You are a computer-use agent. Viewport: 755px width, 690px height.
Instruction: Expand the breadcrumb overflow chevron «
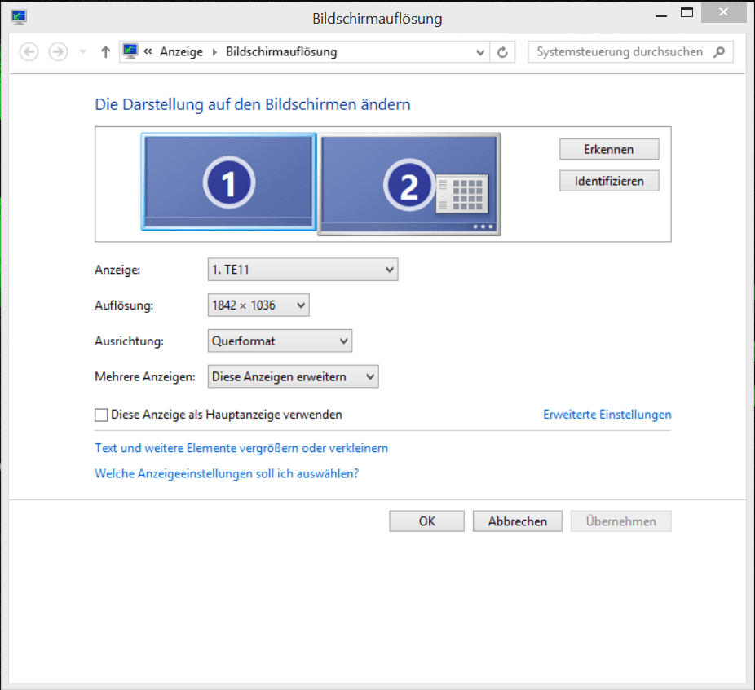pos(148,51)
